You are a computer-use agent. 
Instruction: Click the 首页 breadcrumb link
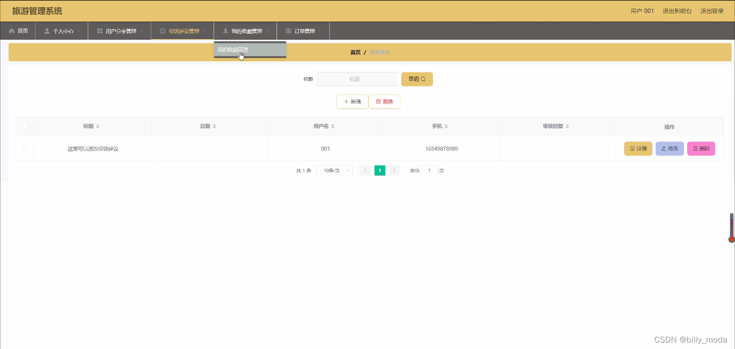pyautogui.click(x=356, y=52)
